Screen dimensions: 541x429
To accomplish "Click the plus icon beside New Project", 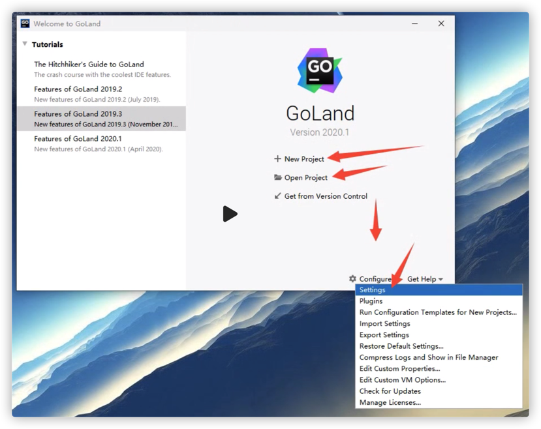I will coord(277,159).
